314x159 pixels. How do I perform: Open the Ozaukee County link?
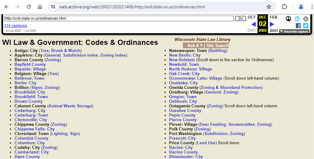point(185,111)
